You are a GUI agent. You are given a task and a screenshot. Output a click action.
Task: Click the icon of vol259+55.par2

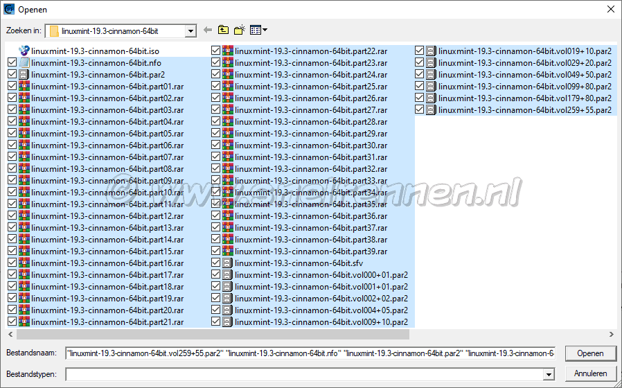(x=432, y=110)
